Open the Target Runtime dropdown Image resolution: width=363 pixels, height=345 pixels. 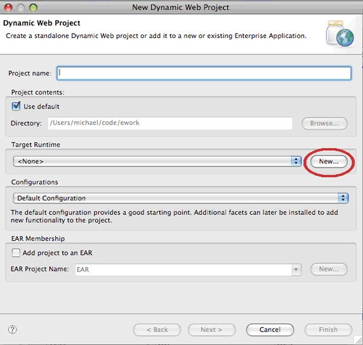(157, 161)
